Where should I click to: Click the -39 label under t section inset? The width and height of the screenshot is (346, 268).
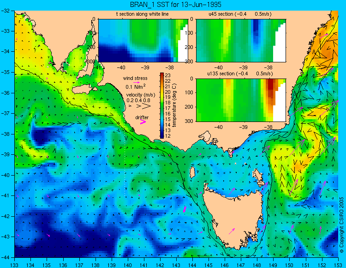click(x=145, y=67)
